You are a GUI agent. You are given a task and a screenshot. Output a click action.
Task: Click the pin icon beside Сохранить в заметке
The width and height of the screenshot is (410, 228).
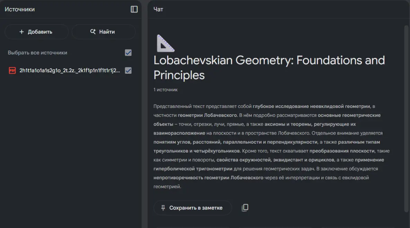(163, 208)
